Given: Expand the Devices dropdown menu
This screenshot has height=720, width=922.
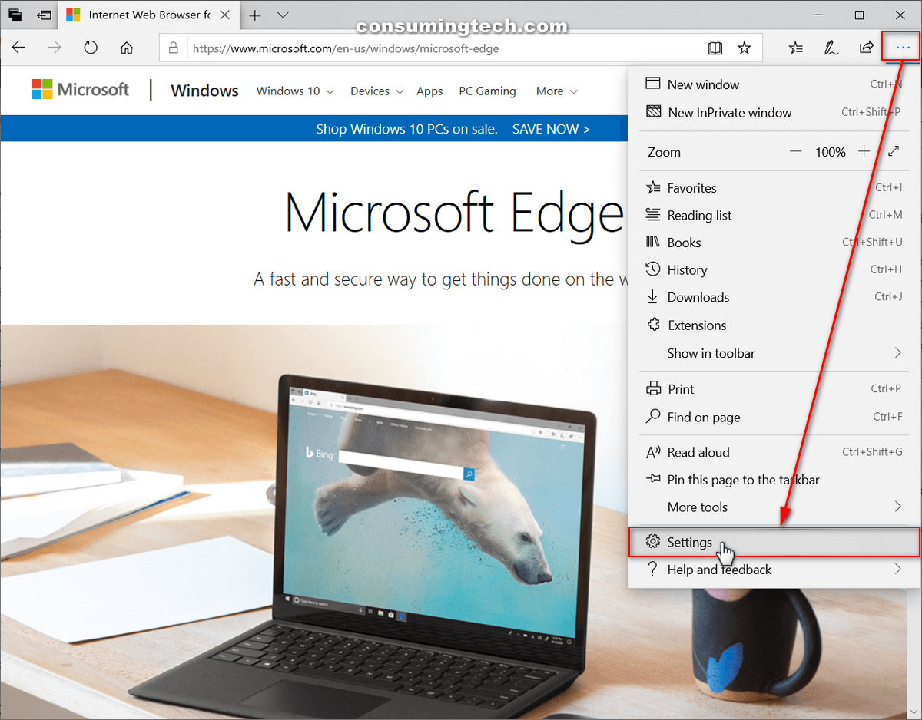Looking at the screenshot, I should coord(376,91).
